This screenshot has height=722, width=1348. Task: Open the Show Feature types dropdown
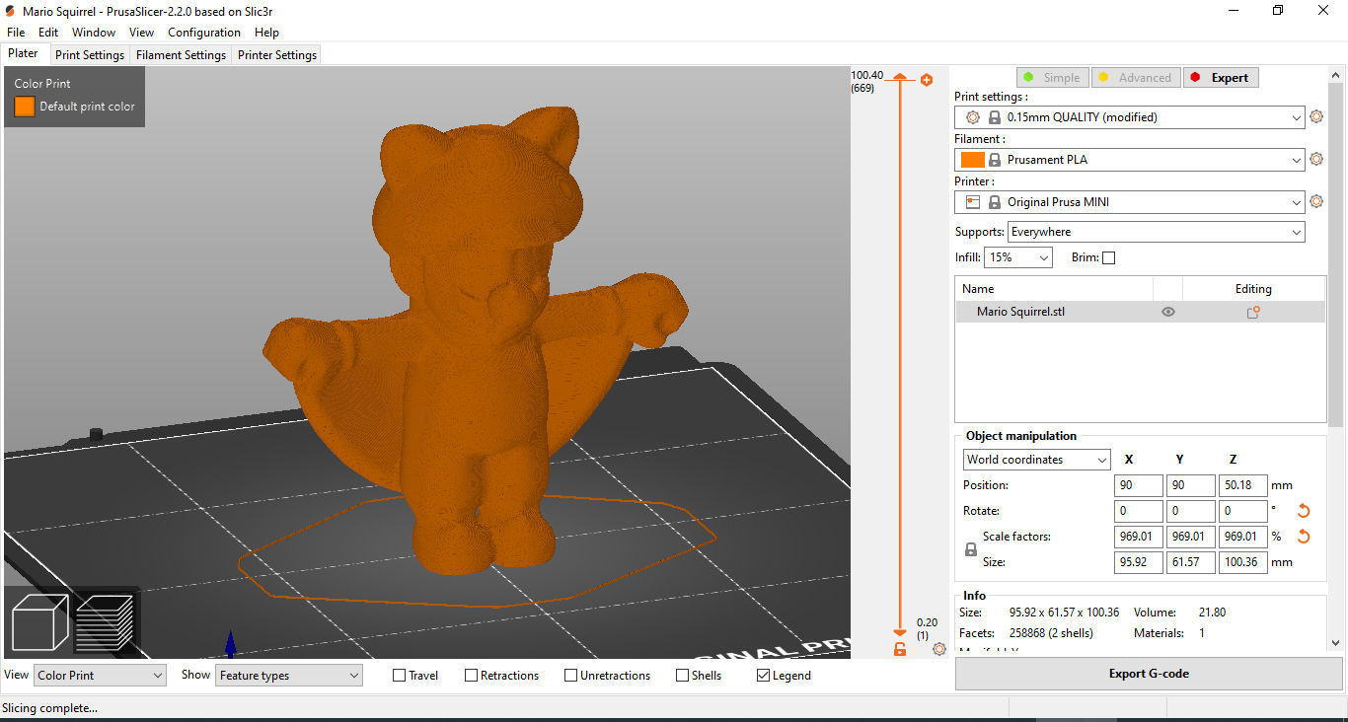click(x=289, y=676)
